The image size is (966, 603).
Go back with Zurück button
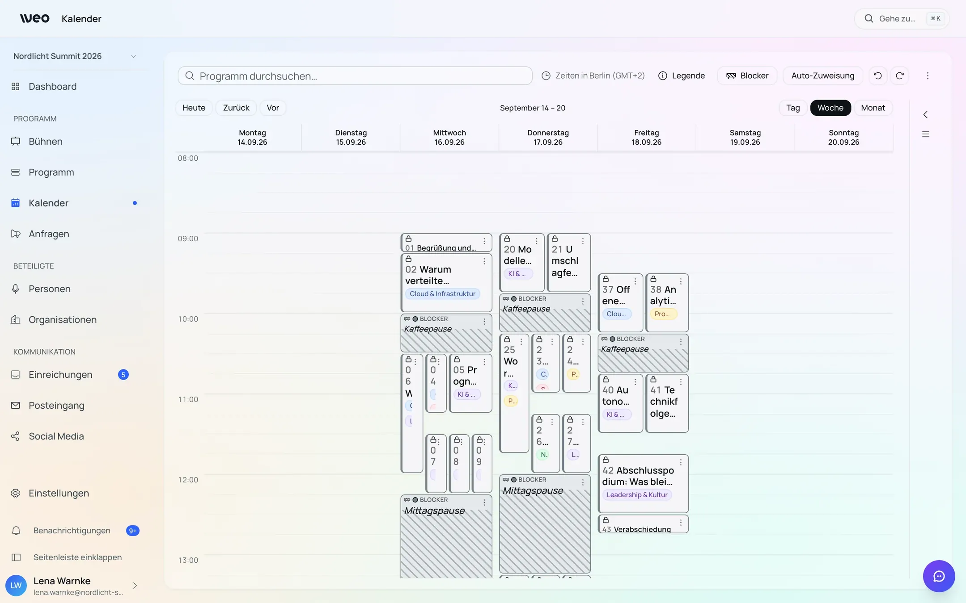pyautogui.click(x=236, y=108)
